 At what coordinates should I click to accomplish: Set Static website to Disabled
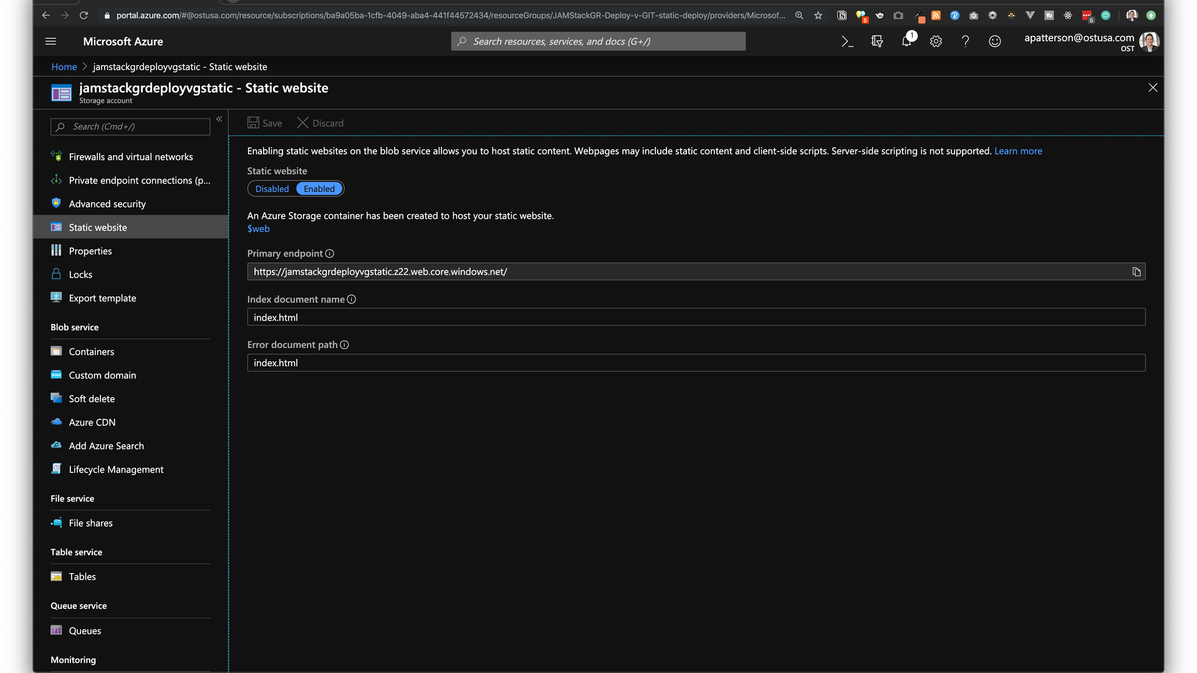point(272,189)
